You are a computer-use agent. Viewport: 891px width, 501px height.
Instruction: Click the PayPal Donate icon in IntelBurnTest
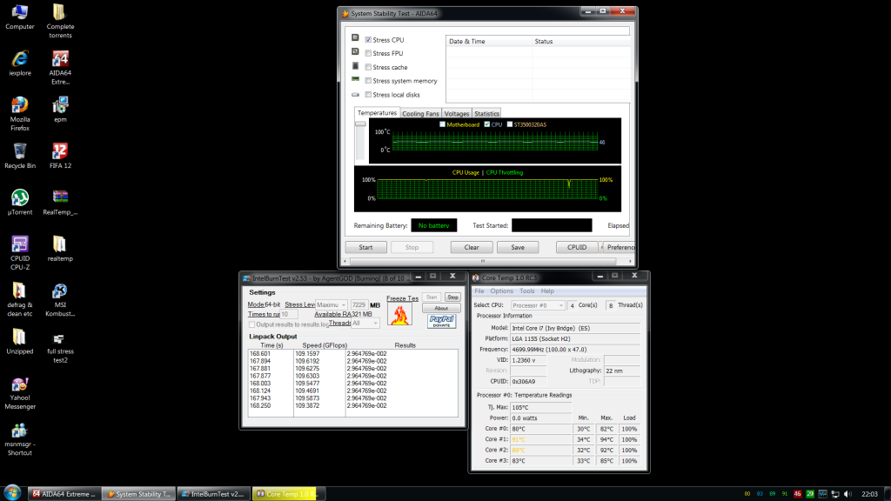[x=442, y=321]
